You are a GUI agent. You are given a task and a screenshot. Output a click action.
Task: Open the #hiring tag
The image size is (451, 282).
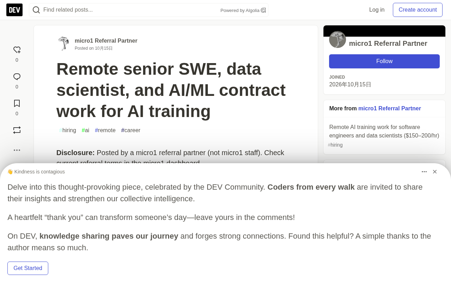[68, 130]
